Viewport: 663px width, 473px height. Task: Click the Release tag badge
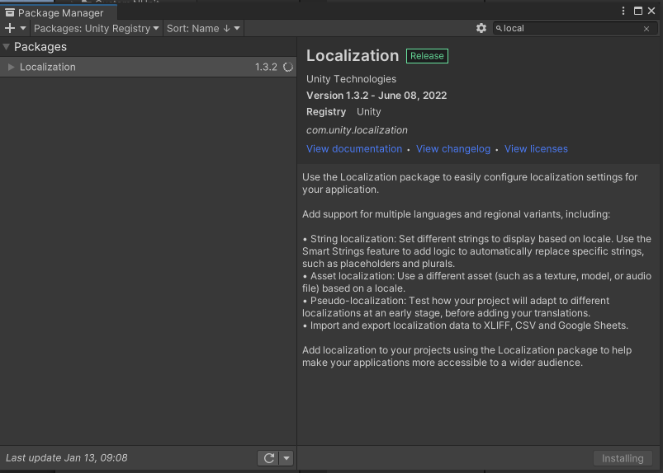[427, 56]
